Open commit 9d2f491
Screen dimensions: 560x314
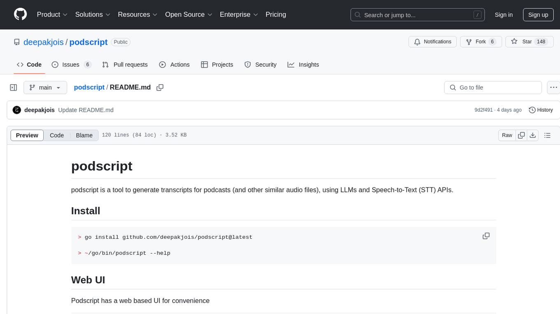(x=484, y=110)
